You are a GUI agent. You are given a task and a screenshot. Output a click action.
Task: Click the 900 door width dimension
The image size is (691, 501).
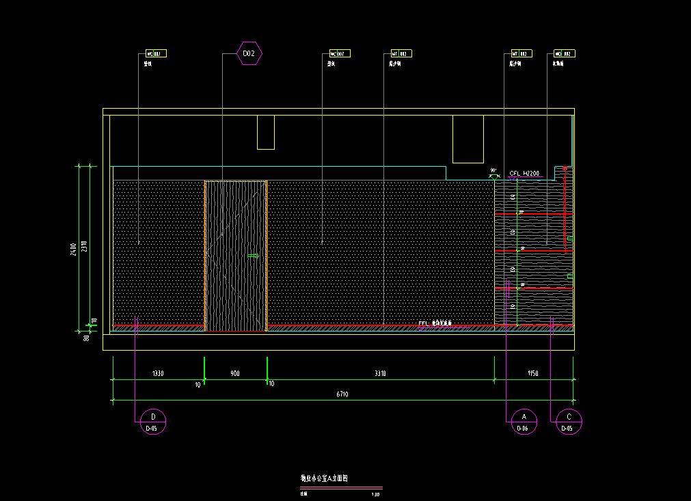[x=235, y=373]
